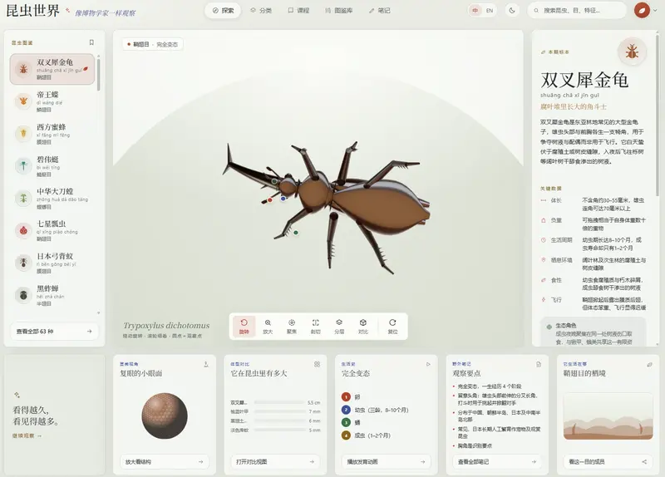Select the 分层 layers tool

click(339, 326)
